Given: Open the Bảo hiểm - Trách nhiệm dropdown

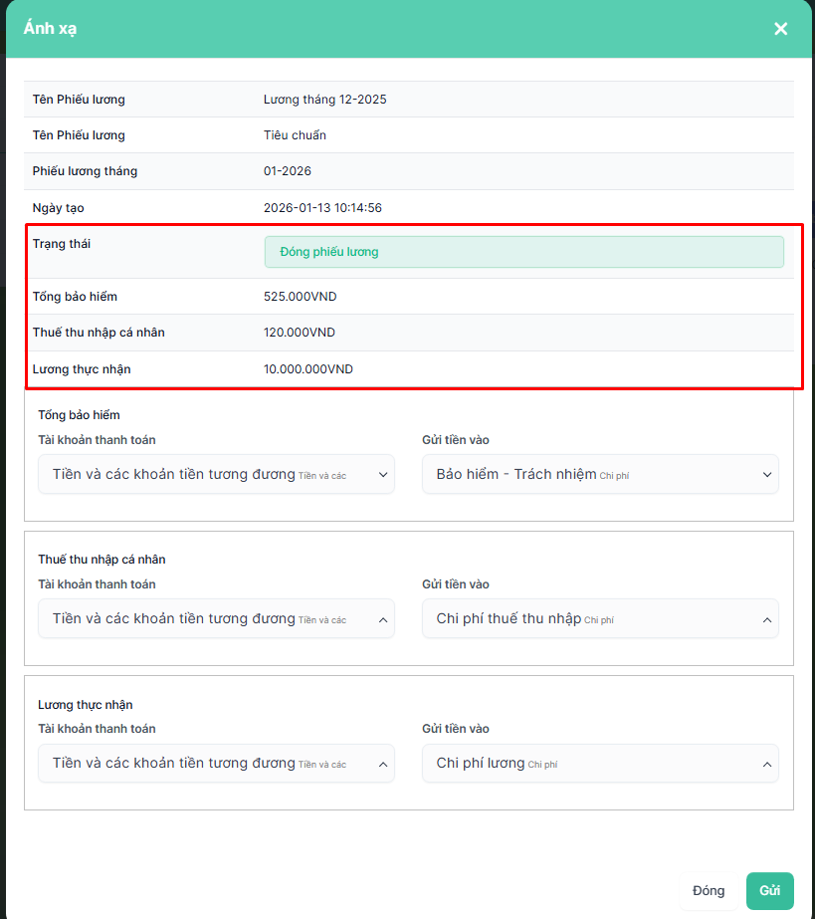Looking at the screenshot, I should (587, 475).
